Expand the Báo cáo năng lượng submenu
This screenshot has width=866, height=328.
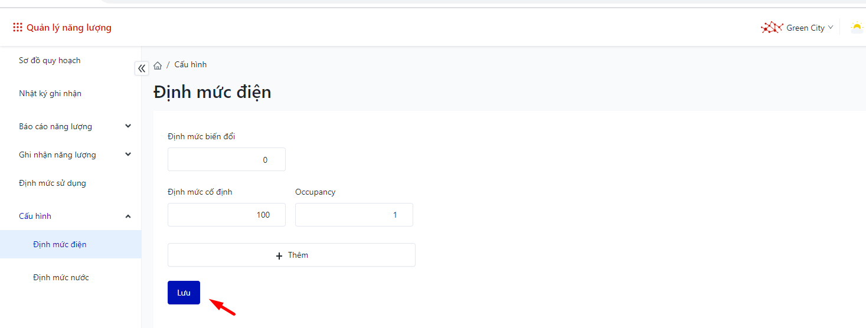click(128, 126)
